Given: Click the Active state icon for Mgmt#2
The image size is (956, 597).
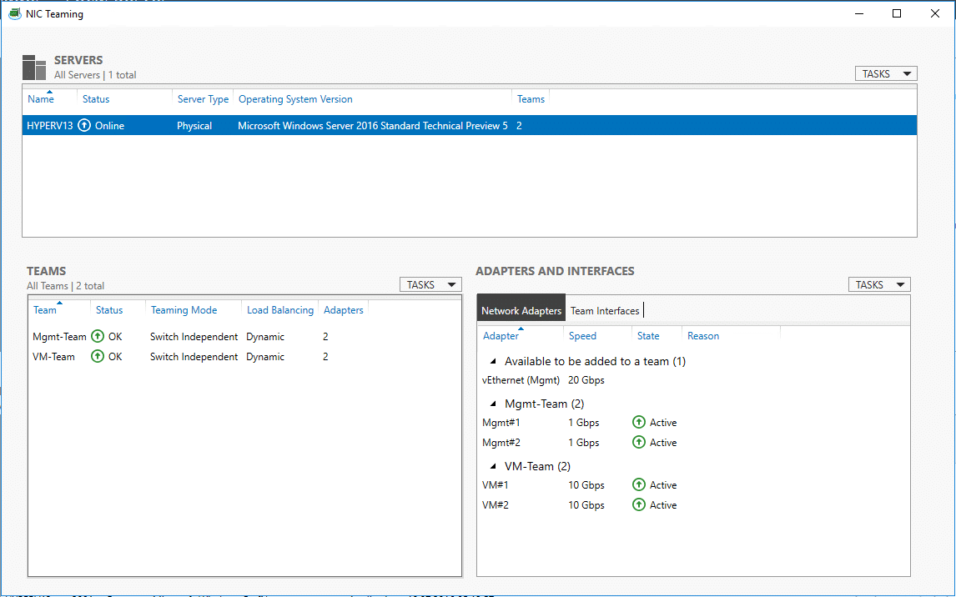Looking at the screenshot, I should pos(638,442).
